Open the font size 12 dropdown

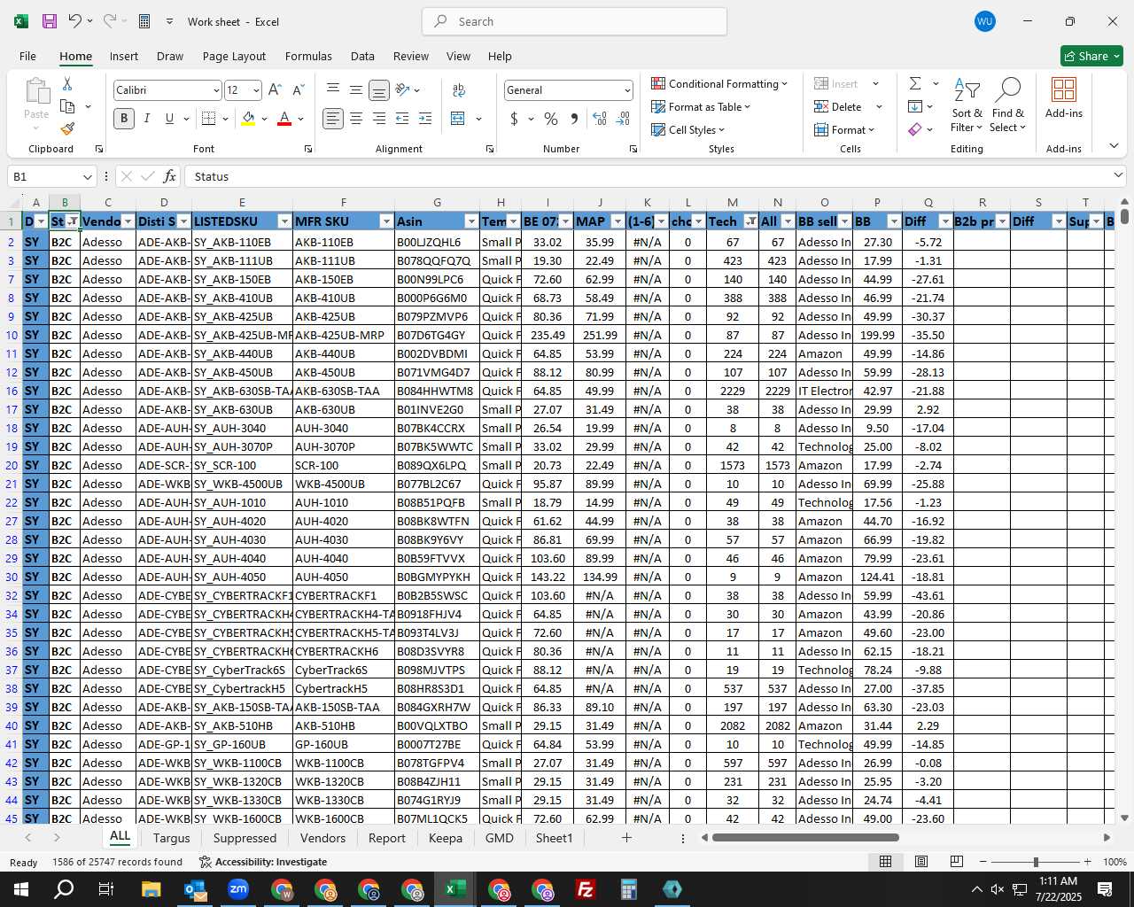click(x=256, y=90)
